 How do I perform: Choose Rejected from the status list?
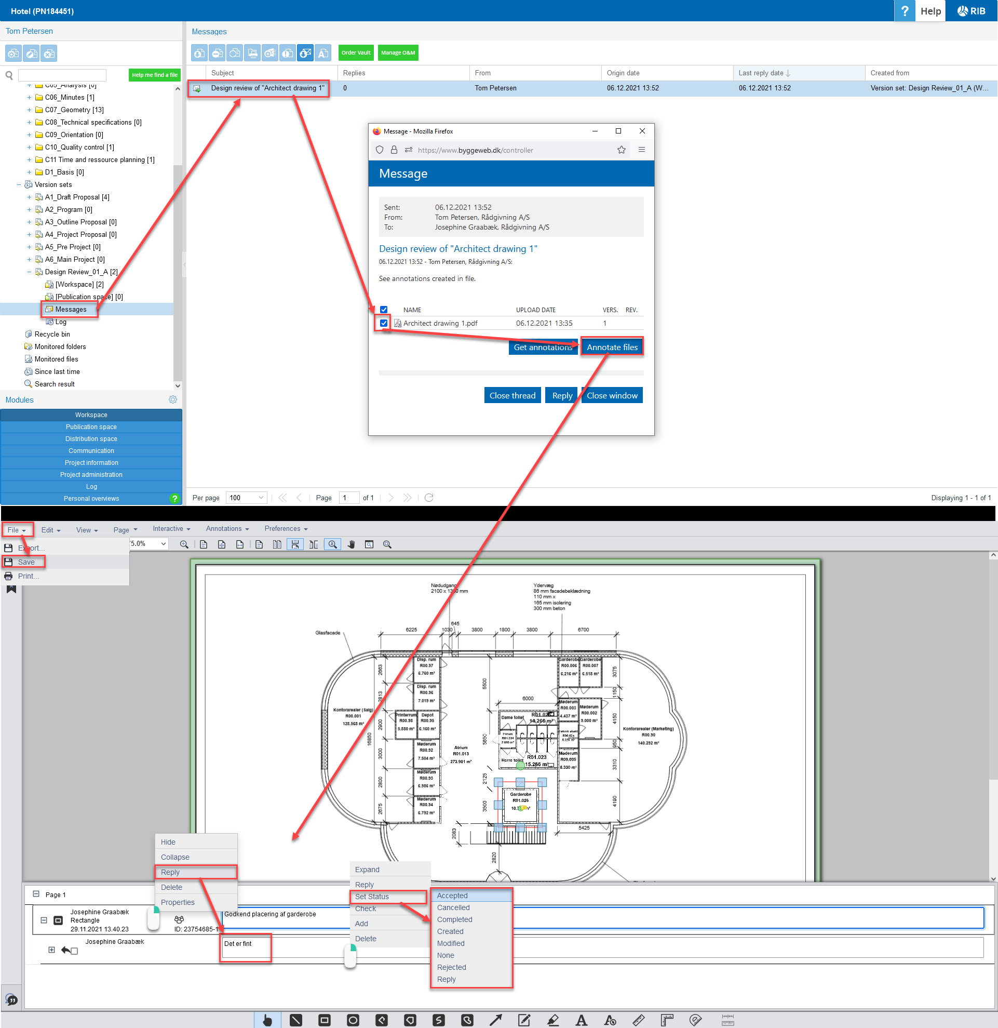point(451,967)
